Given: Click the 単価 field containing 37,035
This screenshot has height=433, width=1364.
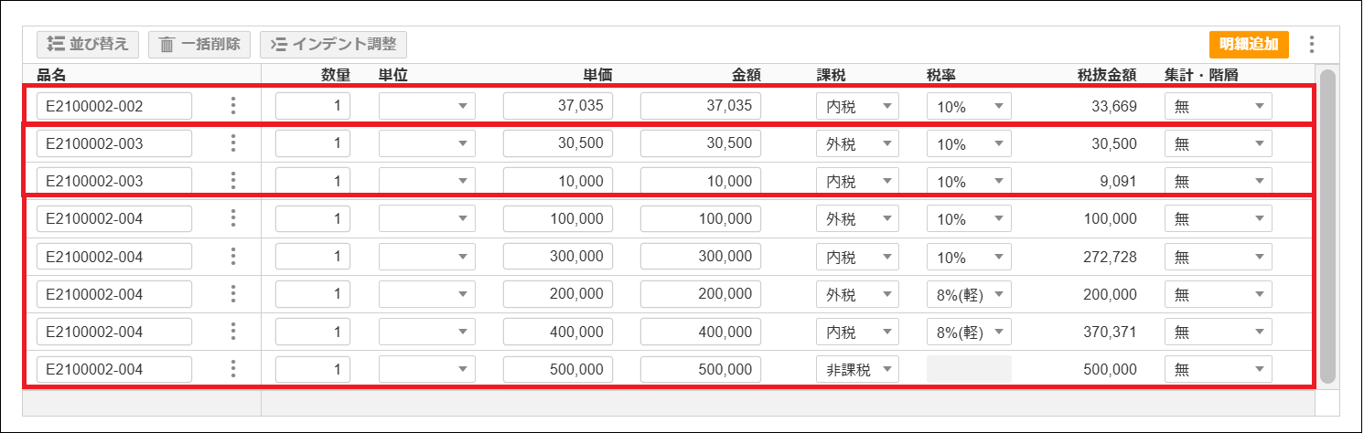Looking at the screenshot, I should click(558, 106).
